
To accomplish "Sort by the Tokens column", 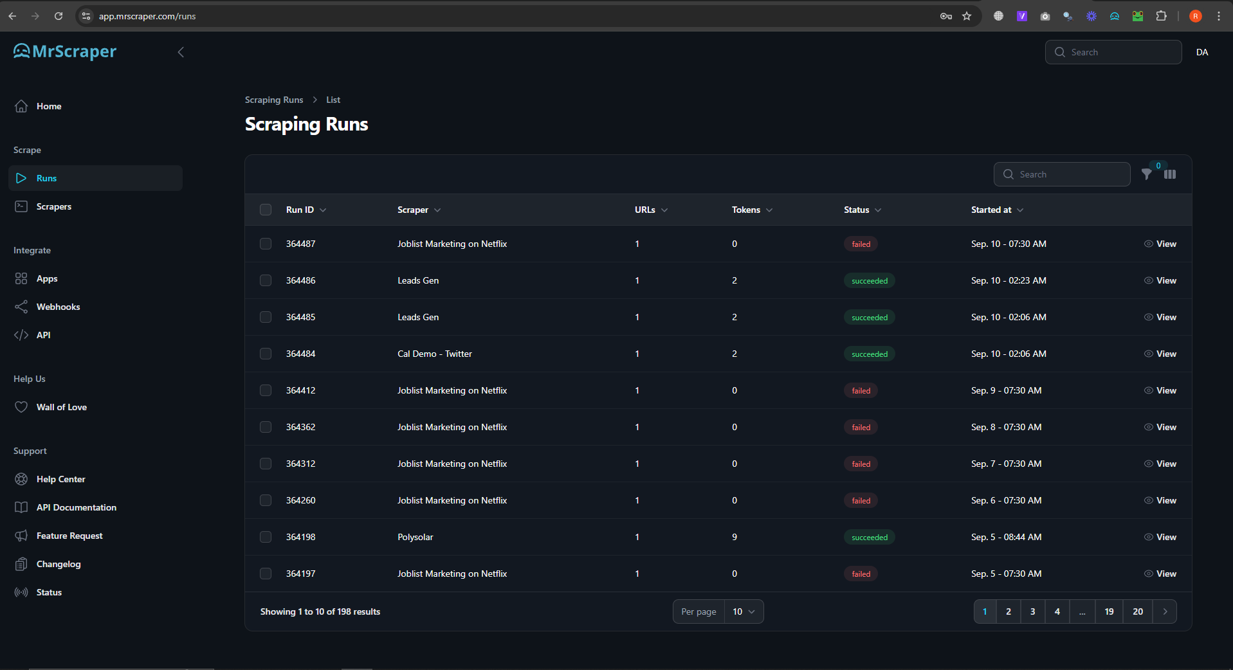I will click(752, 210).
